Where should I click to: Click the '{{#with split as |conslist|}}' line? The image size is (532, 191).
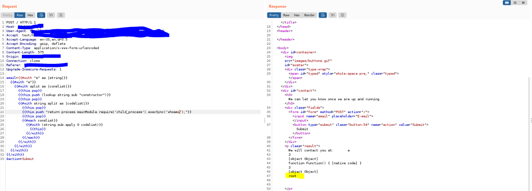tap(43, 86)
